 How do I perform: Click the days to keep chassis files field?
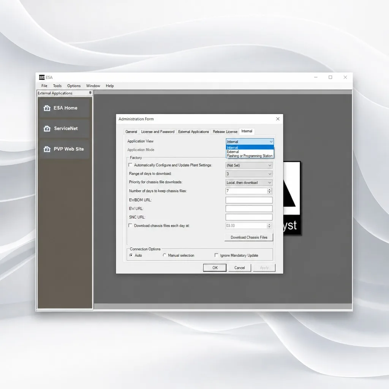tap(246, 191)
